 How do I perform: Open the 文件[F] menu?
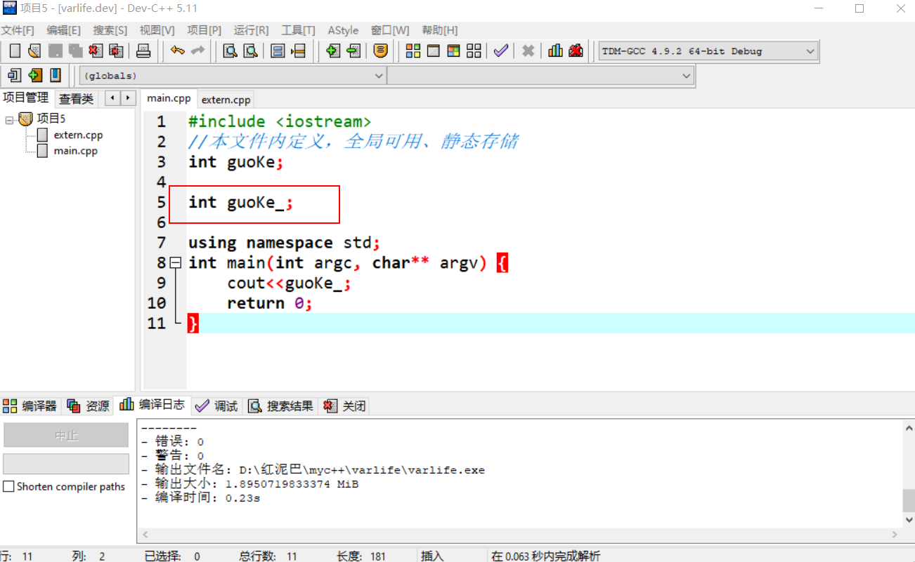tap(18, 30)
